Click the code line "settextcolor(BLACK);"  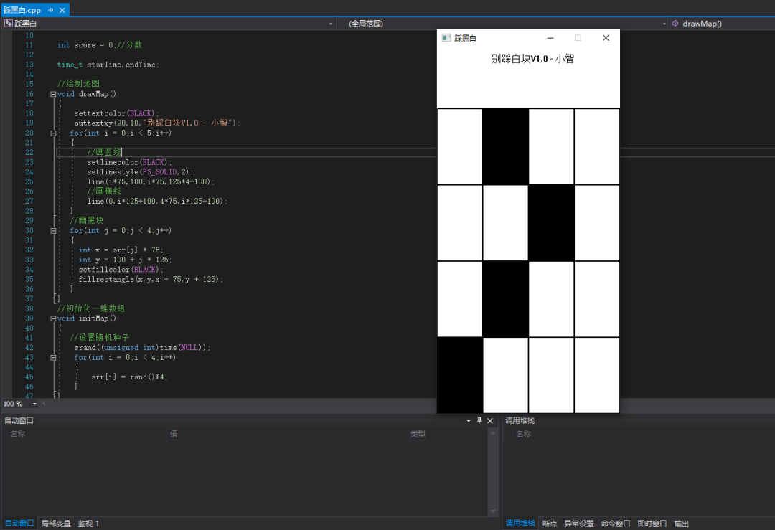[117, 113]
